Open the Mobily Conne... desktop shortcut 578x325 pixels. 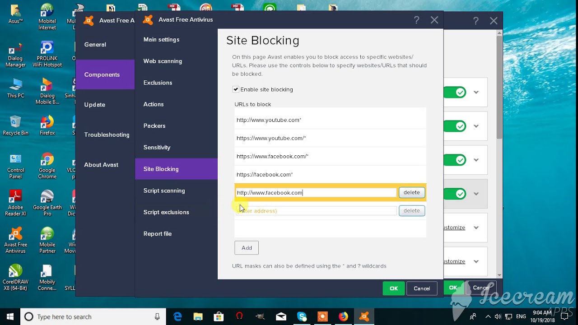coord(47,278)
